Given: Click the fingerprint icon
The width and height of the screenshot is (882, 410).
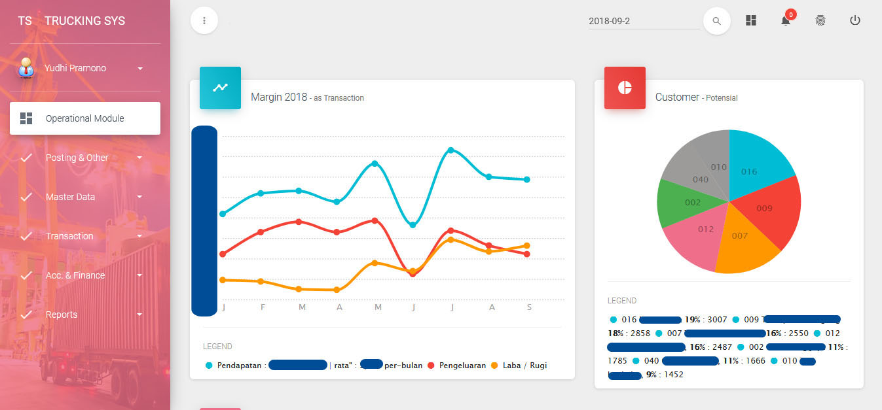Looking at the screenshot, I should [820, 20].
